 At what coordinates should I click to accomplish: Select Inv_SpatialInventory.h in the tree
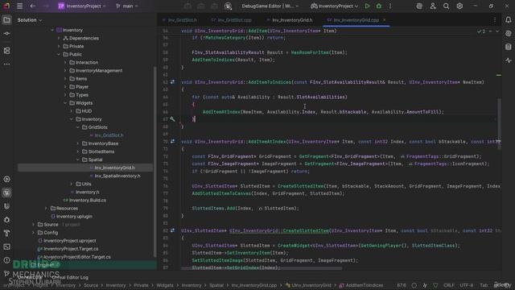[x=117, y=176]
